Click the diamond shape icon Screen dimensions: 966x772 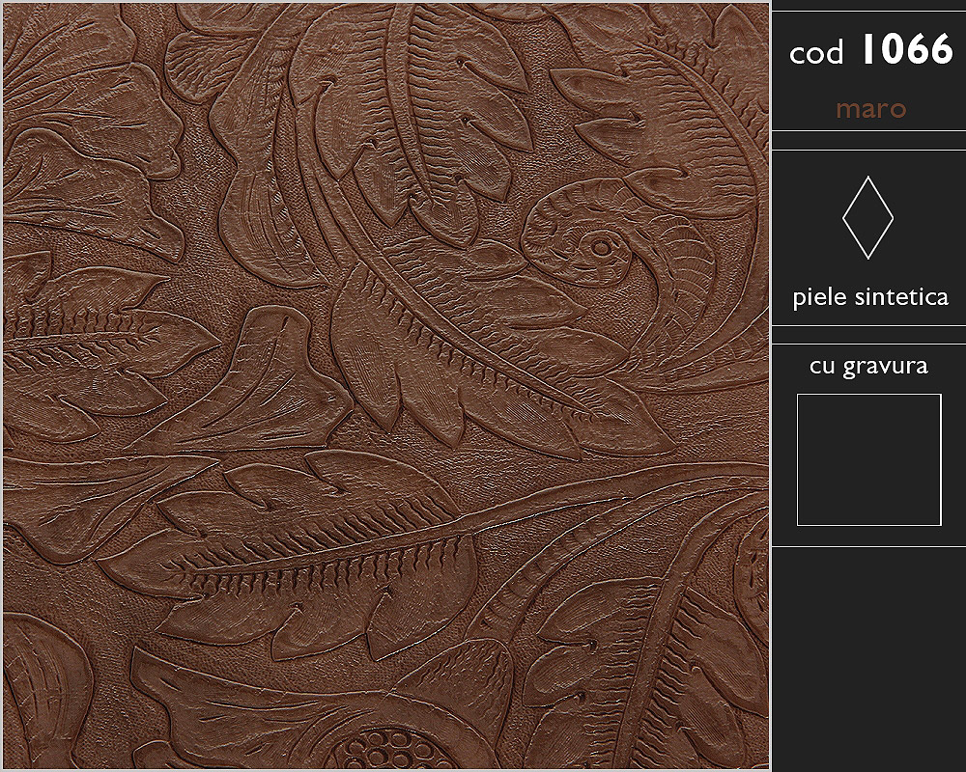coord(867,217)
